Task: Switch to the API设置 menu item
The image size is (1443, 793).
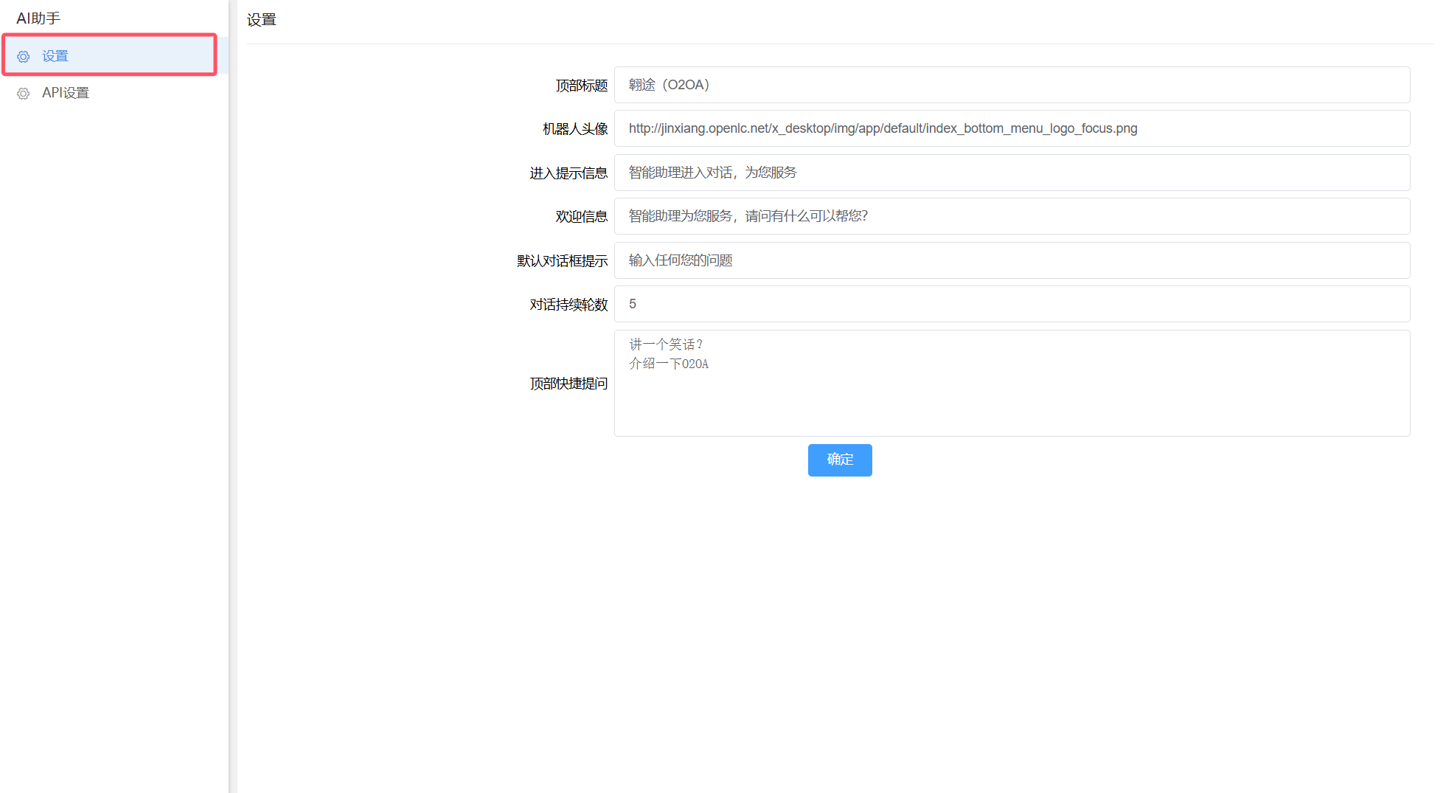Action: (66, 93)
